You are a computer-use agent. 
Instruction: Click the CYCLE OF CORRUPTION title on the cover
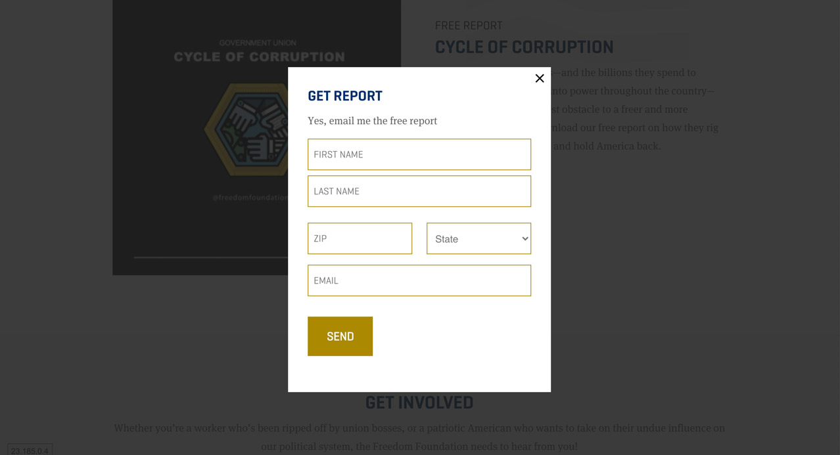pyautogui.click(x=259, y=57)
